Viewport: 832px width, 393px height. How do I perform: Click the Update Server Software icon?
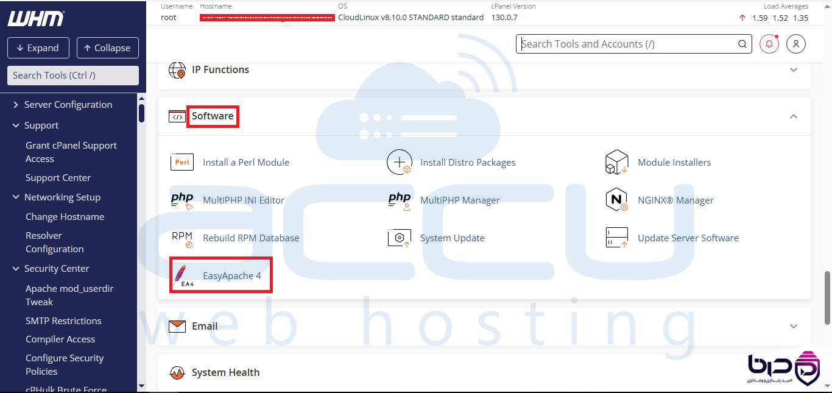(616, 238)
